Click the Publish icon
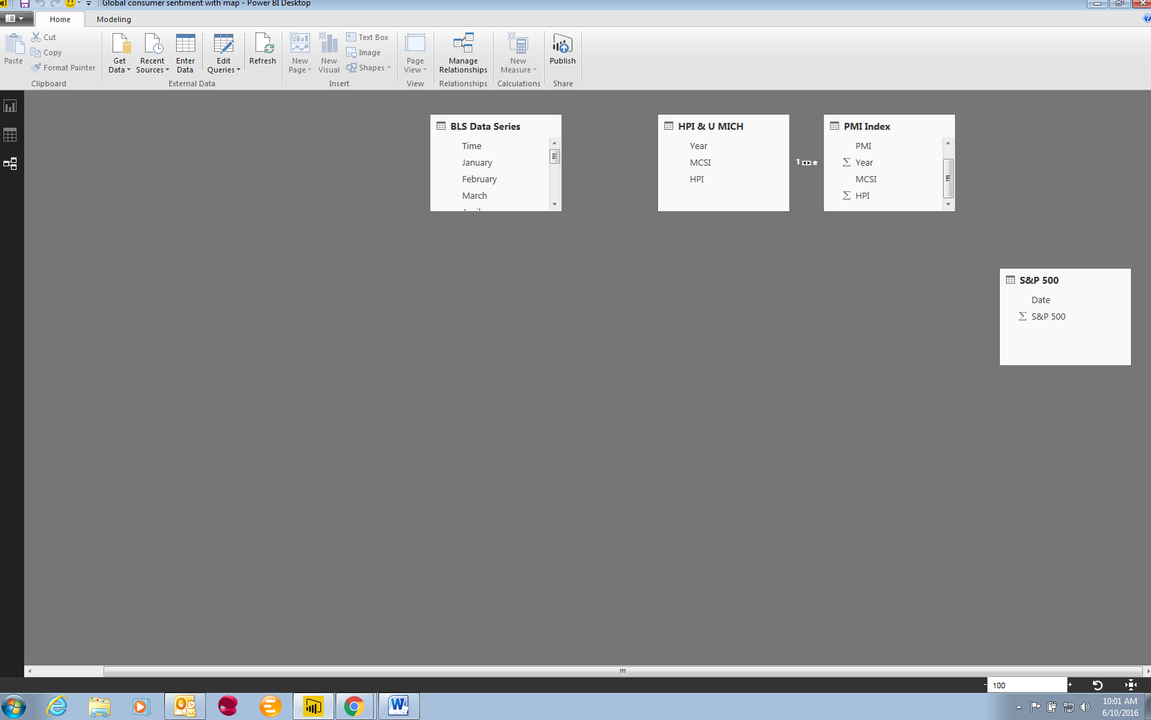1151x720 pixels. (563, 44)
